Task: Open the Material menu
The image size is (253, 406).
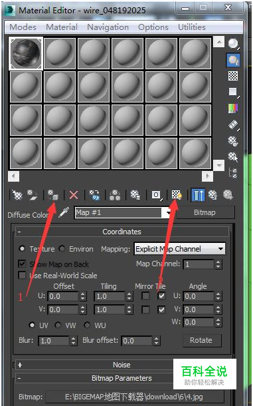Action: click(62, 27)
